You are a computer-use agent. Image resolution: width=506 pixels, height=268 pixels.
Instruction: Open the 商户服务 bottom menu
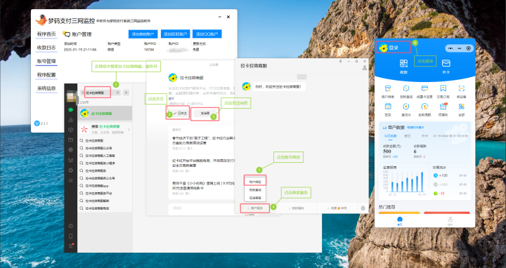pos(255,208)
